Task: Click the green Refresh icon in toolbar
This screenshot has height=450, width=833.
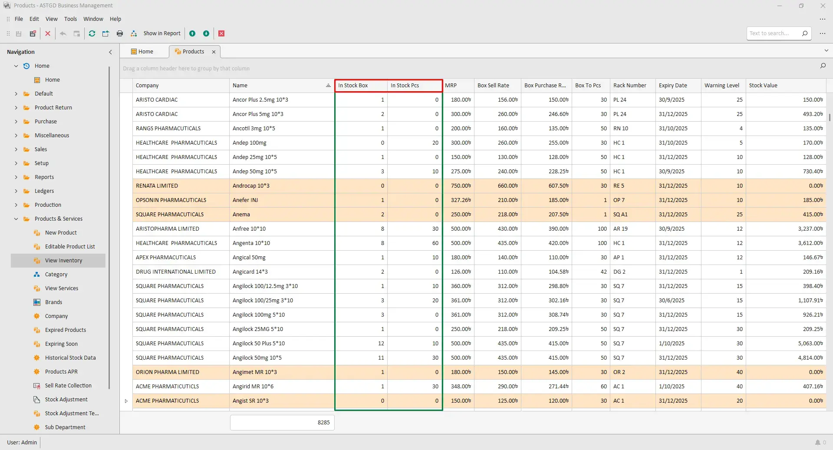Action: [92, 33]
